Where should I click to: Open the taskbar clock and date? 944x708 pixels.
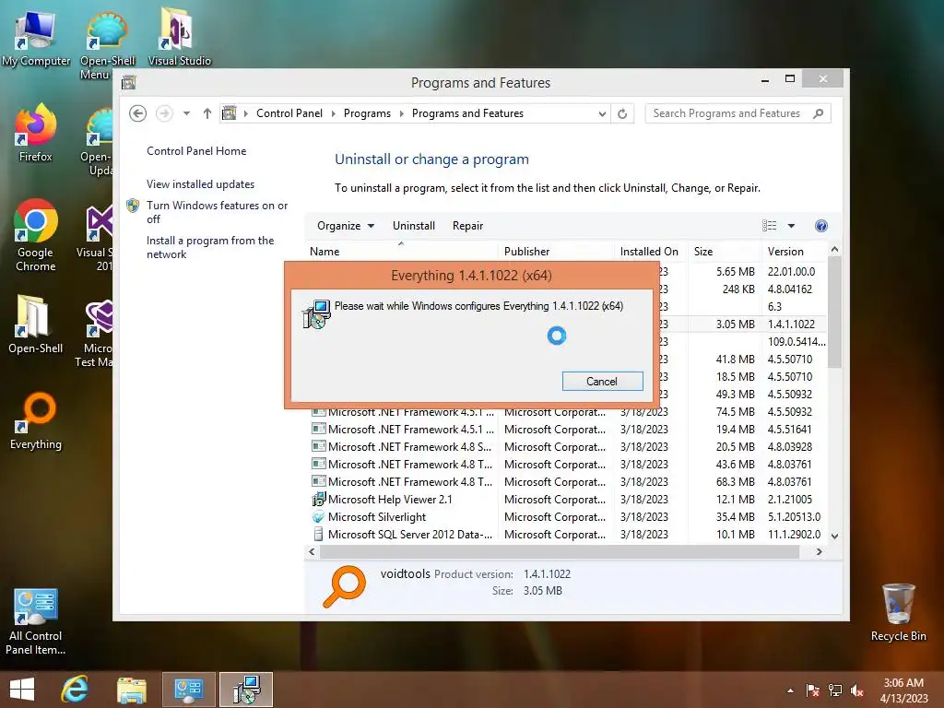pyautogui.click(x=903, y=690)
